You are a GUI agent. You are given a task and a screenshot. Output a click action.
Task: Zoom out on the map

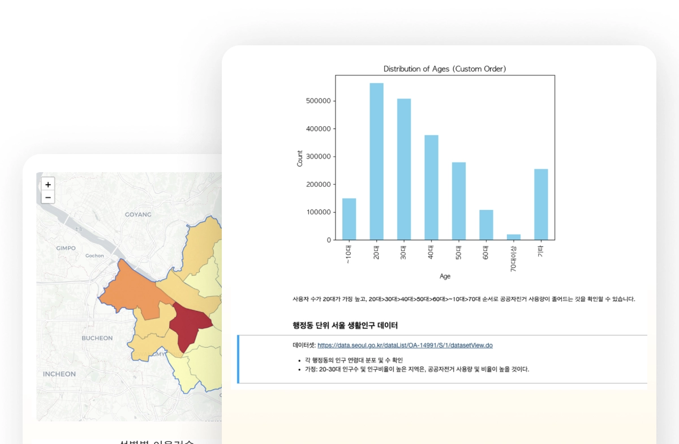point(48,197)
